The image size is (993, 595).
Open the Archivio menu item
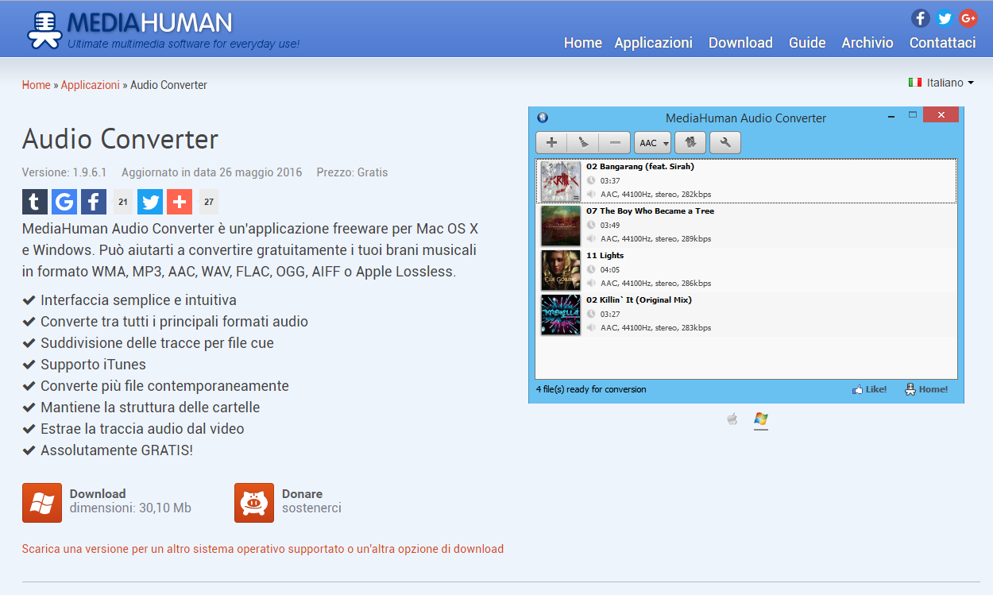coord(867,43)
